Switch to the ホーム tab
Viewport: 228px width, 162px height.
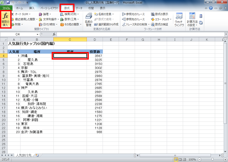tap(19, 8)
